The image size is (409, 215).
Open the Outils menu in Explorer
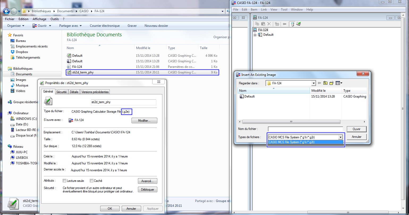(54, 19)
